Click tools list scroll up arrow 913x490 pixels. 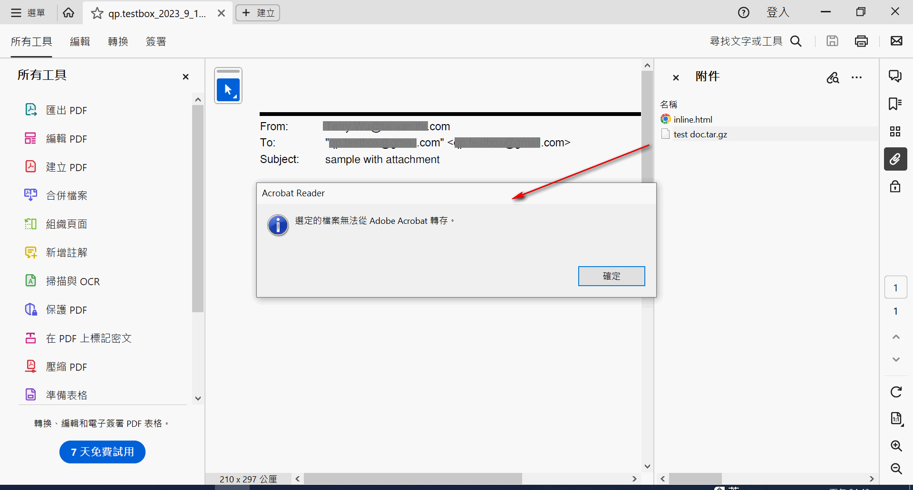click(x=198, y=100)
